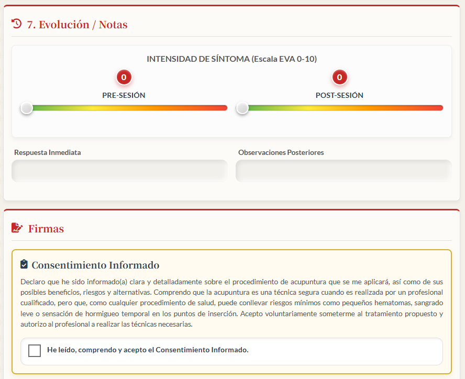
Task: Click the POST-SESIÓN slider handle
Action: tap(242, 108)
